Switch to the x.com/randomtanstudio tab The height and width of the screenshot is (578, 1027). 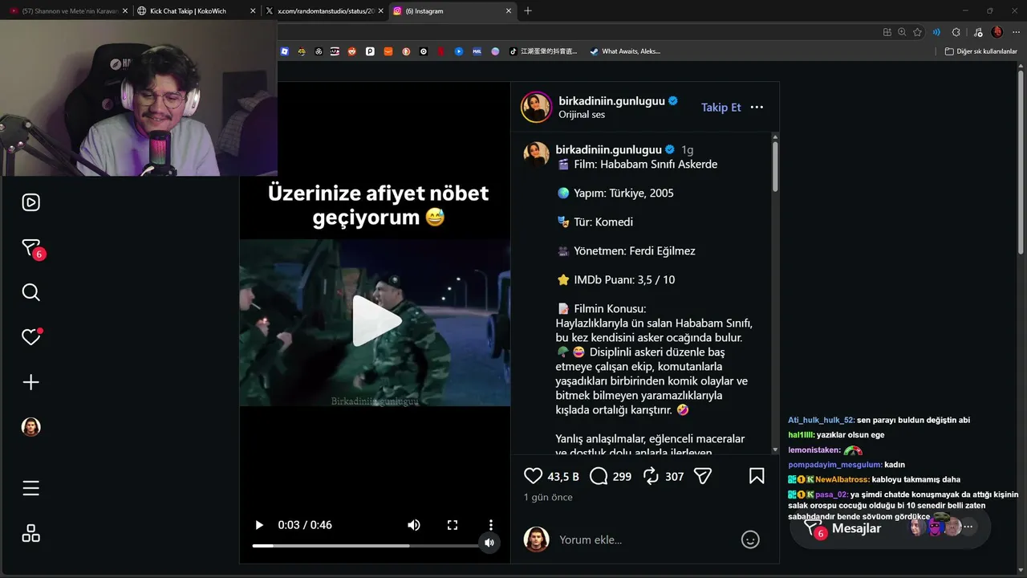[x=324, y=11]
